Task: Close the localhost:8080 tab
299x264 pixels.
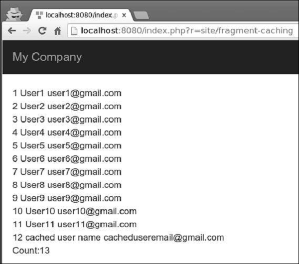Action: point(124,15)
